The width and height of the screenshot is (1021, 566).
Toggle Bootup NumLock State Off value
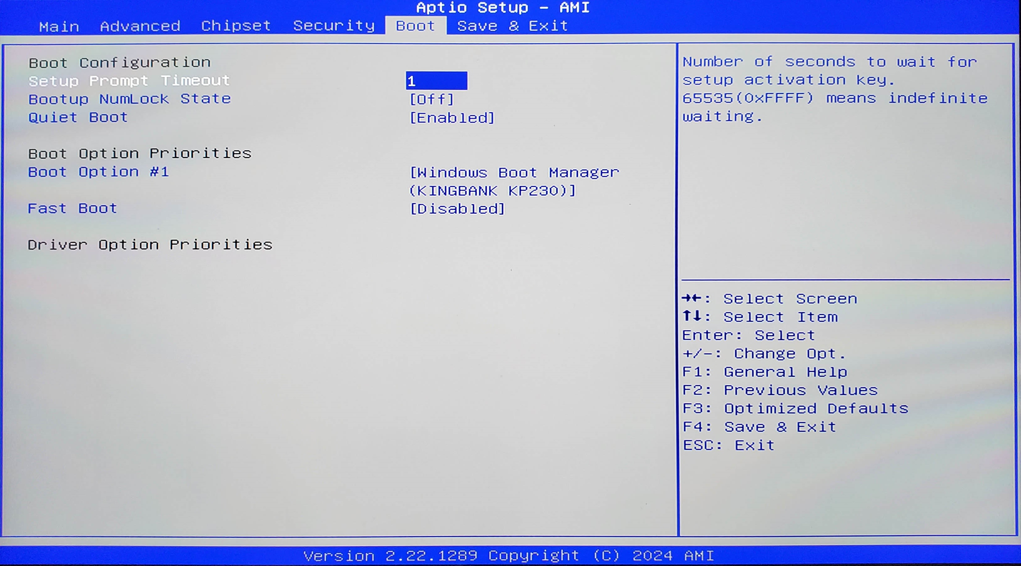click(432, 99)
